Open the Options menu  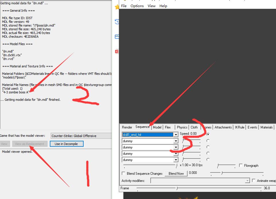[x=137, y=6]
